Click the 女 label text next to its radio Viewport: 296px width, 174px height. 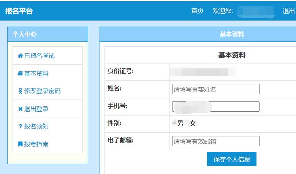pyautogui.click(x=193, y=123)
